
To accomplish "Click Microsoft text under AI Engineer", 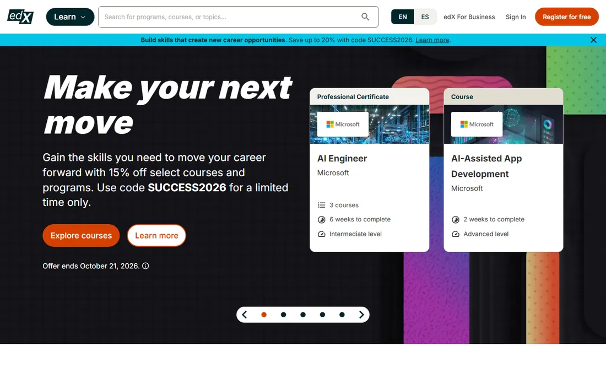I will pos(333,172).
